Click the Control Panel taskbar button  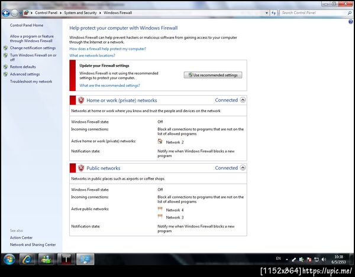(85, 259)
